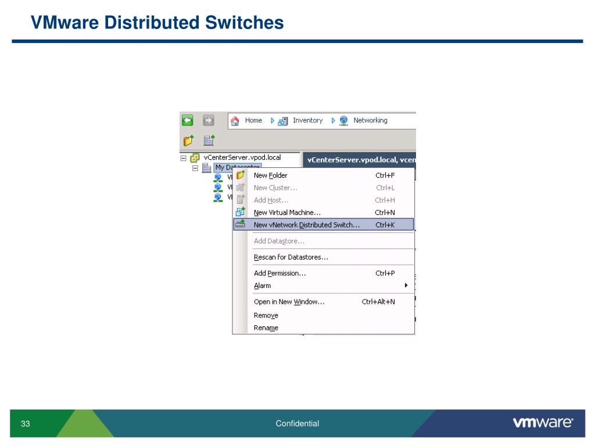Click the New Datacenter toolbar icon
This screenshot has width=595, height=446.
pos(209,141)
